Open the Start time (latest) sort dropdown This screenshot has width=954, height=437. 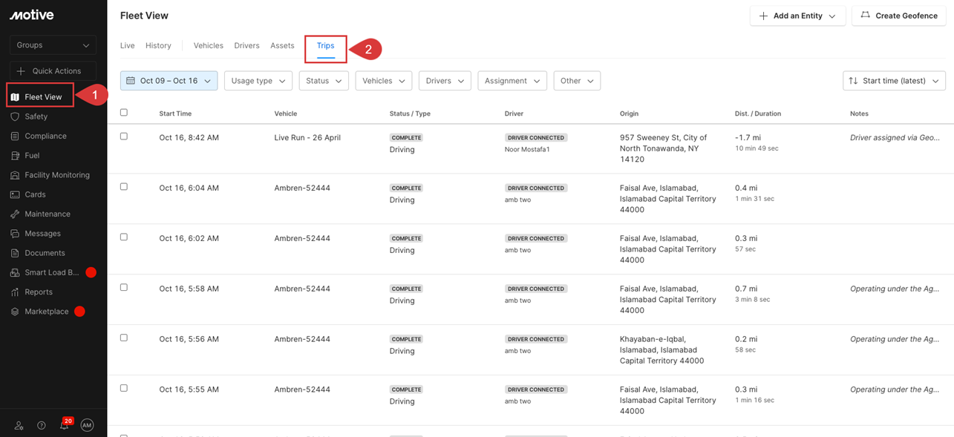[894, 81]
